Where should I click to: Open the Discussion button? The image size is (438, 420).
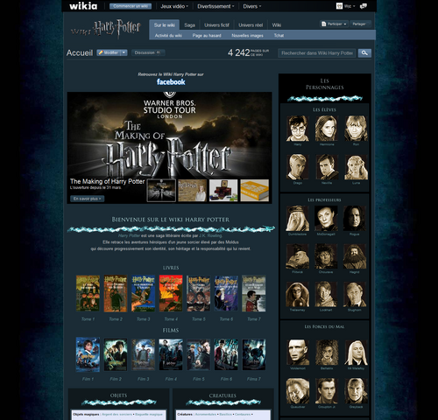pos(147,52)
